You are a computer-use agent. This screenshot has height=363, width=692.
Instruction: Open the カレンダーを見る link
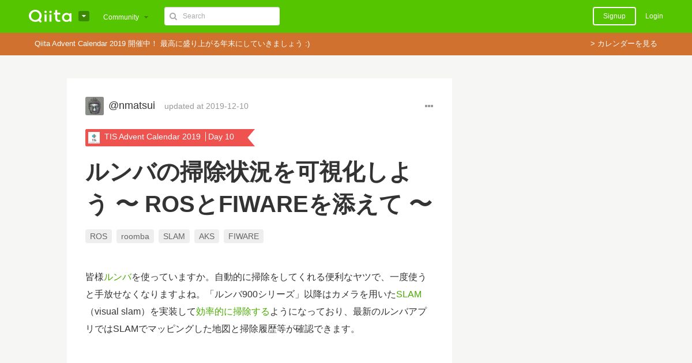pyautogui.click(x=624, y=44)
